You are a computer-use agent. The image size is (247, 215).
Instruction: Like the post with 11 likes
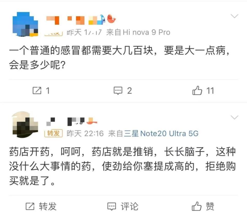click(203, 91)
